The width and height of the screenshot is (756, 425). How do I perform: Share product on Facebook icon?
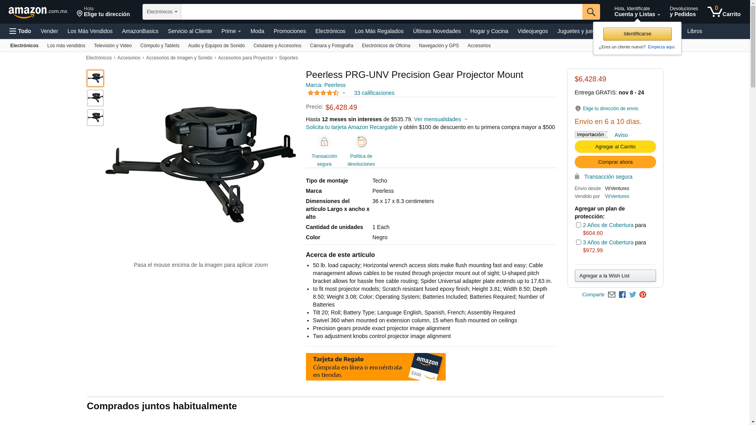click(x=622, y=295)
